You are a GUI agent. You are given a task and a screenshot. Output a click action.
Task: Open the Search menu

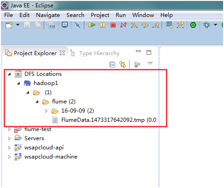point(75,15)
